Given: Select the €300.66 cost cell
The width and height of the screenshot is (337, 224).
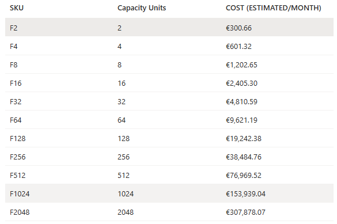Looking at the screenshot, I should pos(238,28).
